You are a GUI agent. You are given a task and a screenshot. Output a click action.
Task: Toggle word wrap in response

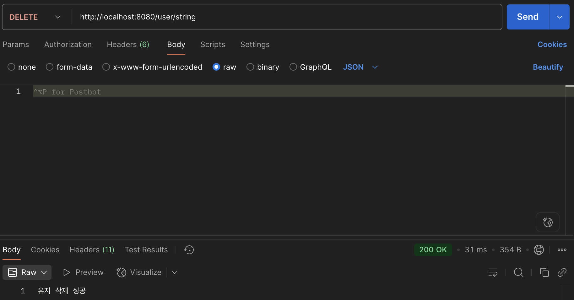[493, 272]
